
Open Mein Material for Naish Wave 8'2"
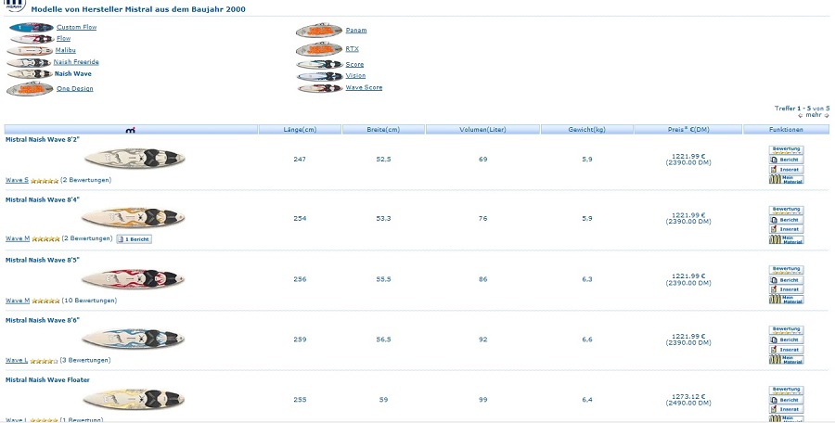786,179
